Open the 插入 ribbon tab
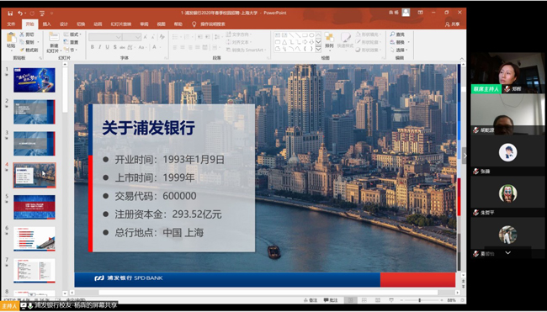Viewport: 547px width, 312px height. (47, 24)
